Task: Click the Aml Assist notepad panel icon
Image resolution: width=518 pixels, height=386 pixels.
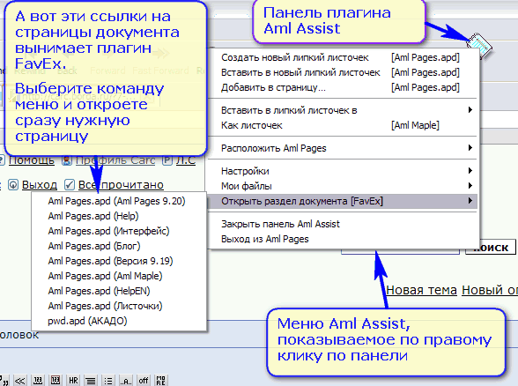Action: click(x=479, y=46)
